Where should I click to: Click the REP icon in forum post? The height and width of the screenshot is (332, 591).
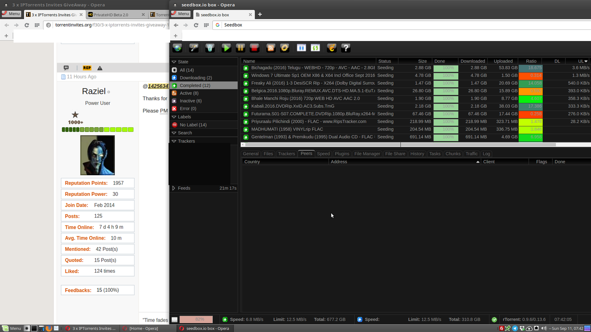87,68
